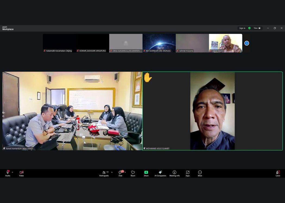
Task: Select the Desa Sagara video thumbnail
Action: pos(225,43)
